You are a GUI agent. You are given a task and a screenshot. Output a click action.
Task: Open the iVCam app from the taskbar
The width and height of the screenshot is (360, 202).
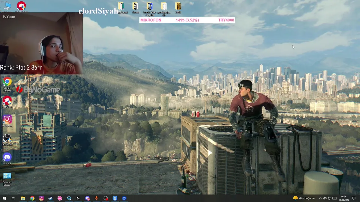pyautogui.click(x=115, y=198)
